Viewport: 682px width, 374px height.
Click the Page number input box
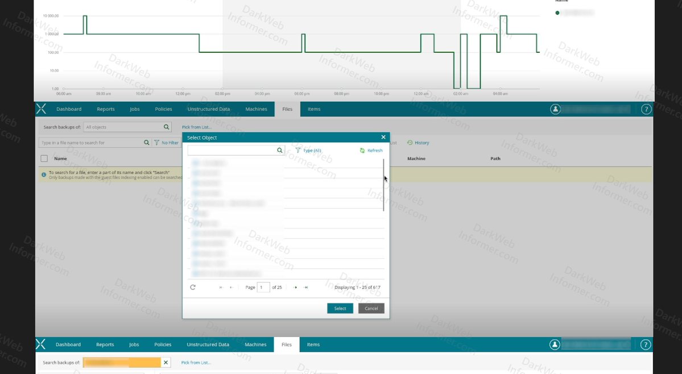point(263,287)
